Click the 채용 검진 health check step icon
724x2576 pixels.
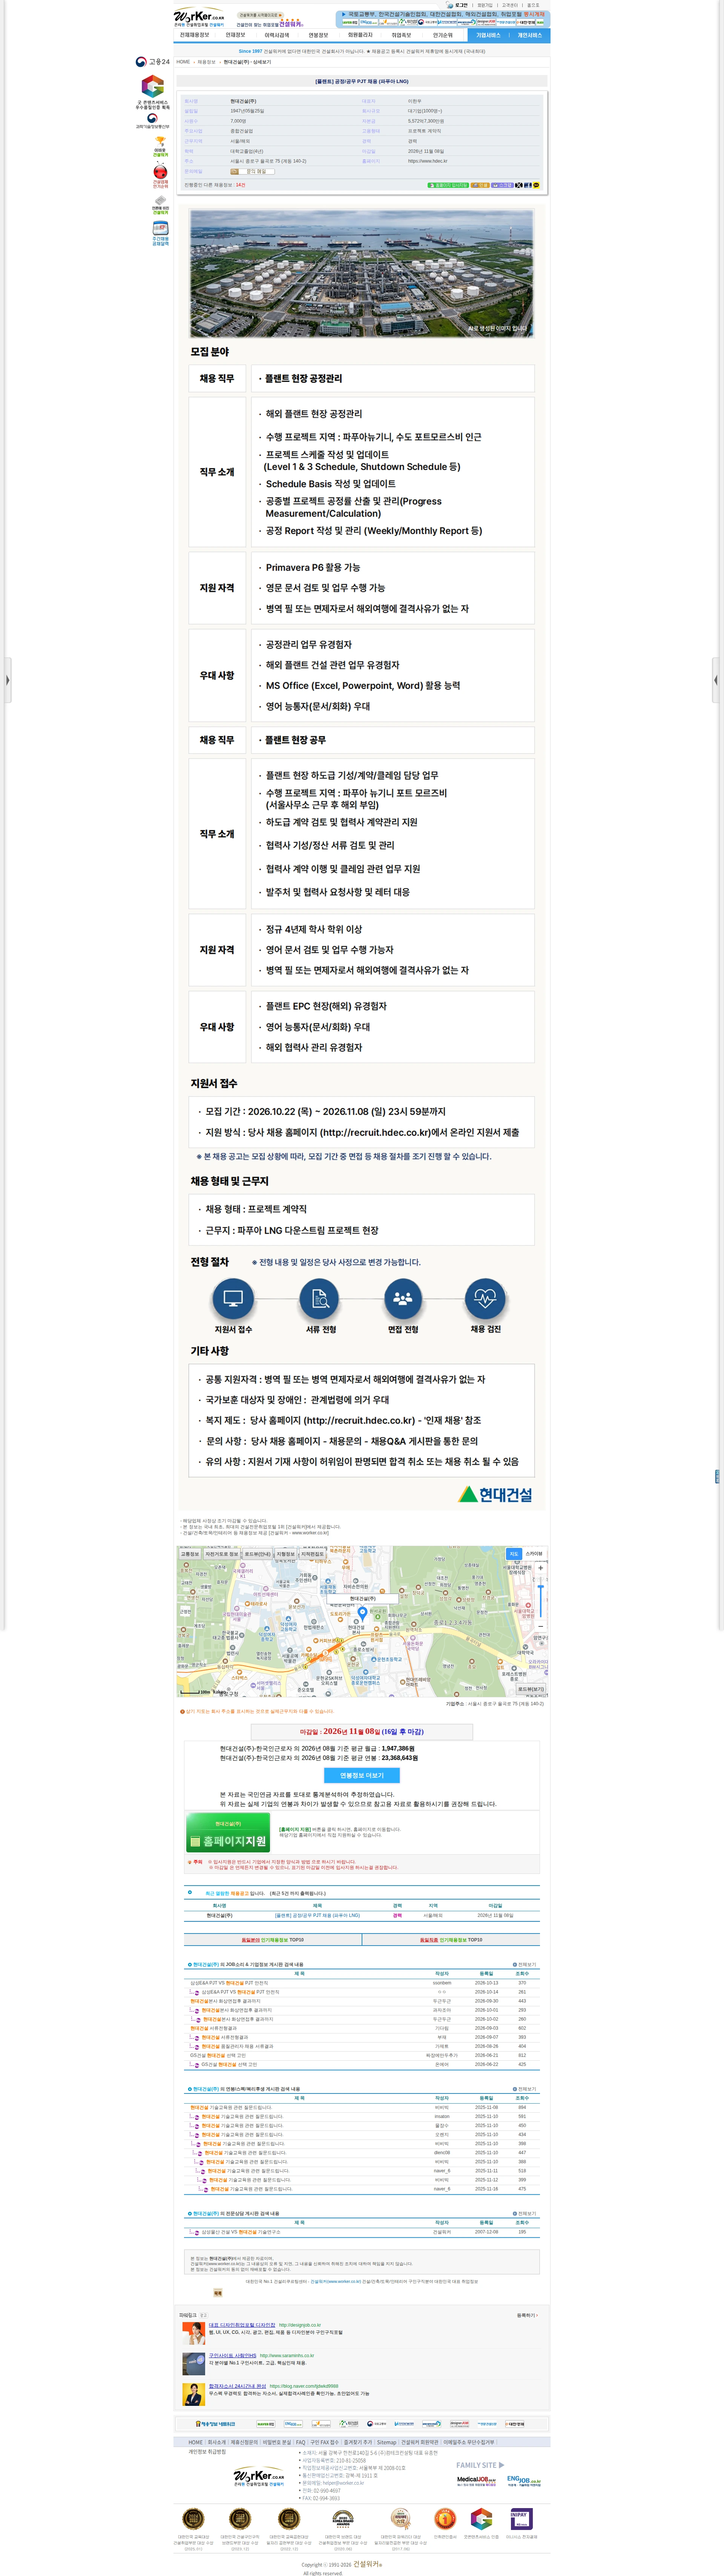pos(485,1298)
